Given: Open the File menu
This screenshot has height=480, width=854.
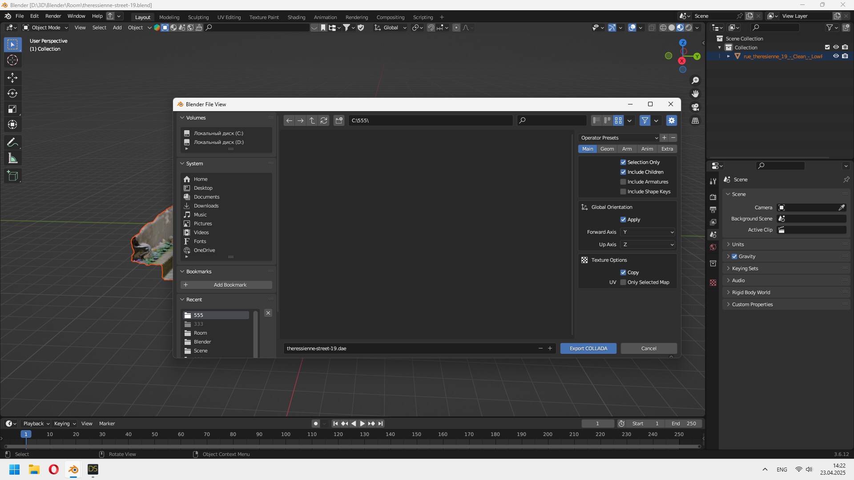Looking at the screenshot, I should (20, 16).
